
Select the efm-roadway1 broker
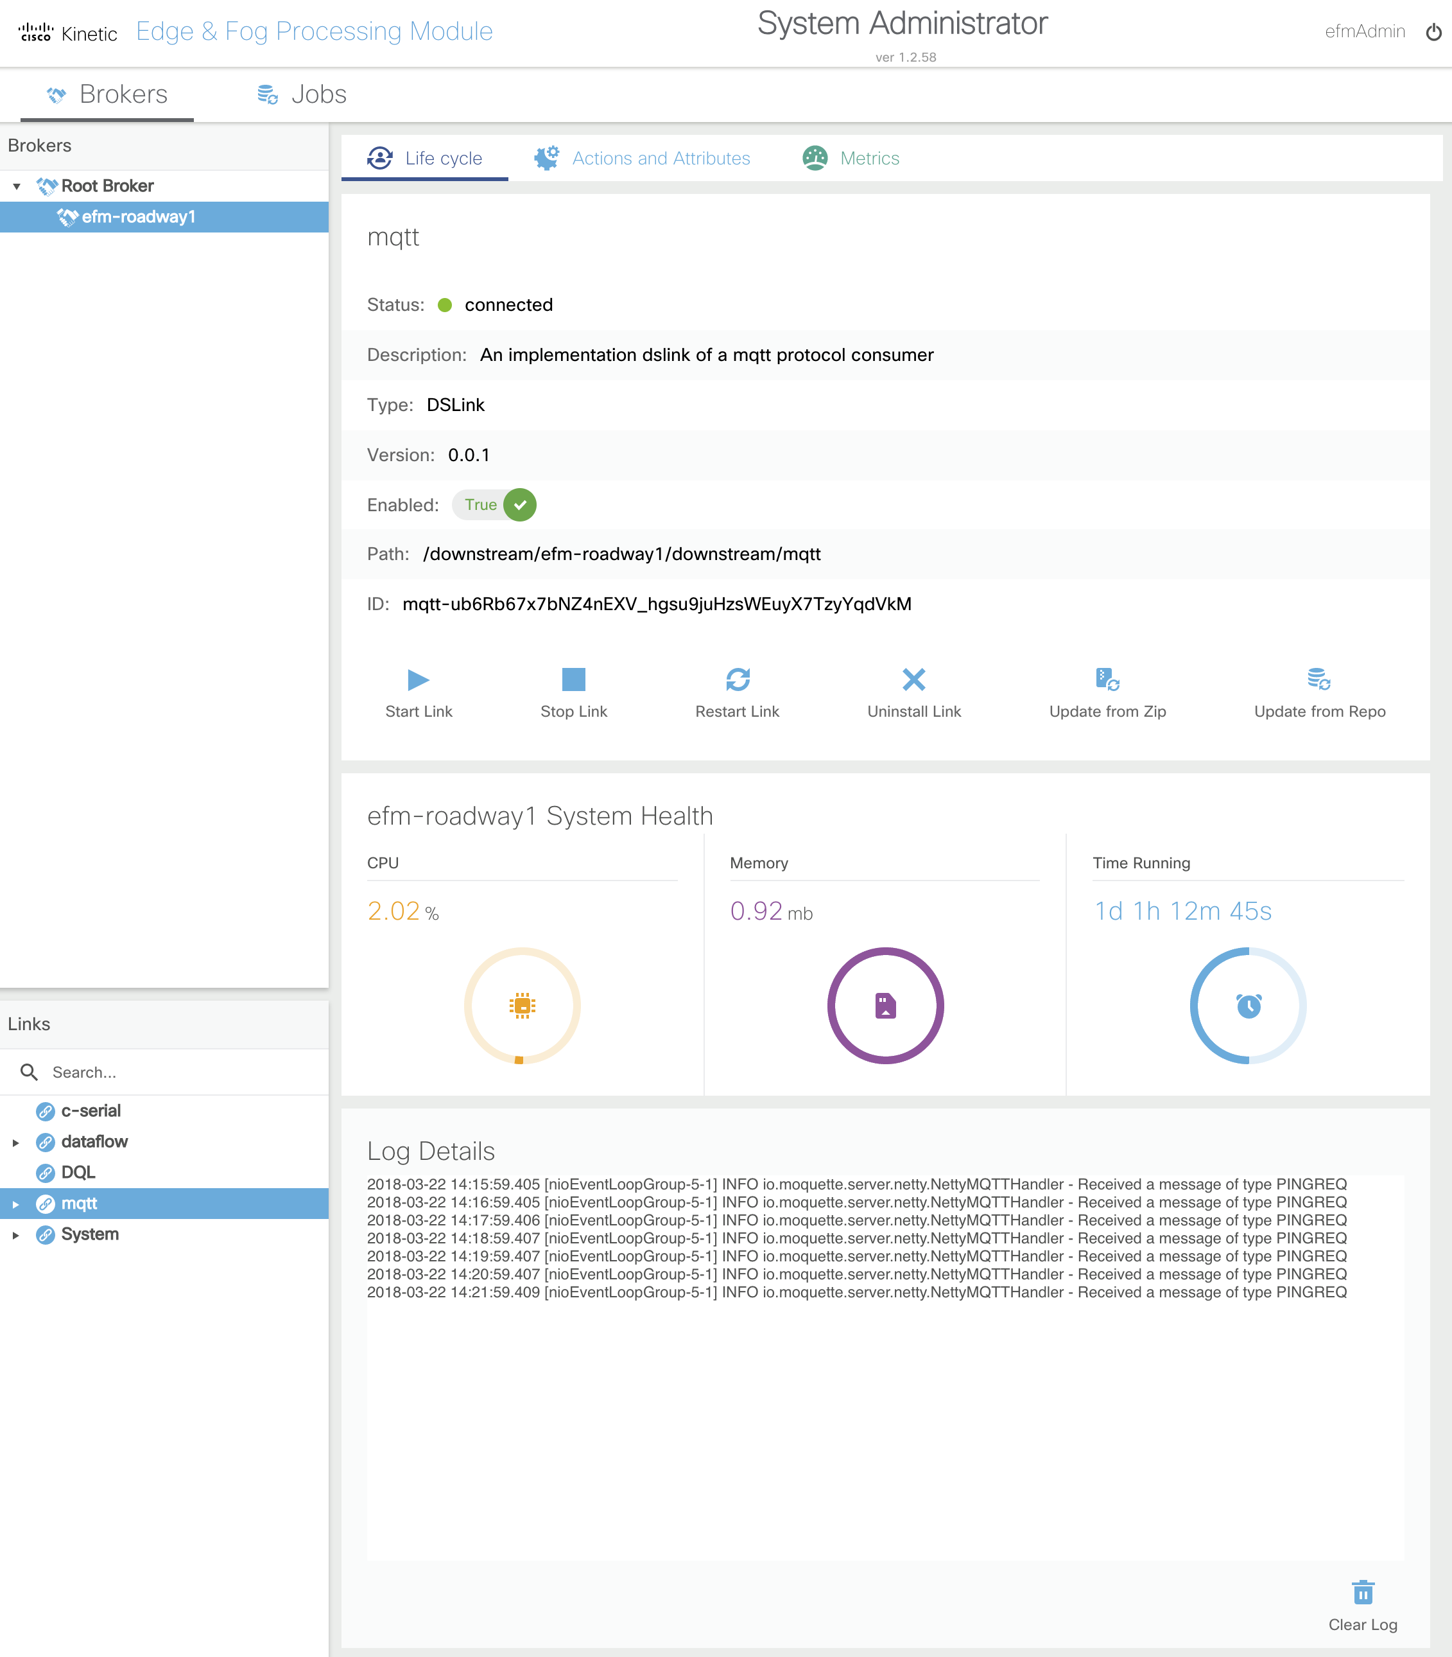coord(164,217)
